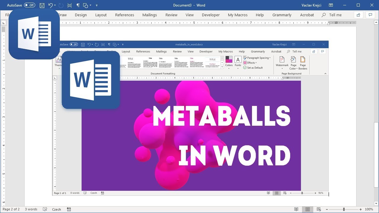Click the 100% zoom level
Screen dimensions: 379x213
[369, 209]
